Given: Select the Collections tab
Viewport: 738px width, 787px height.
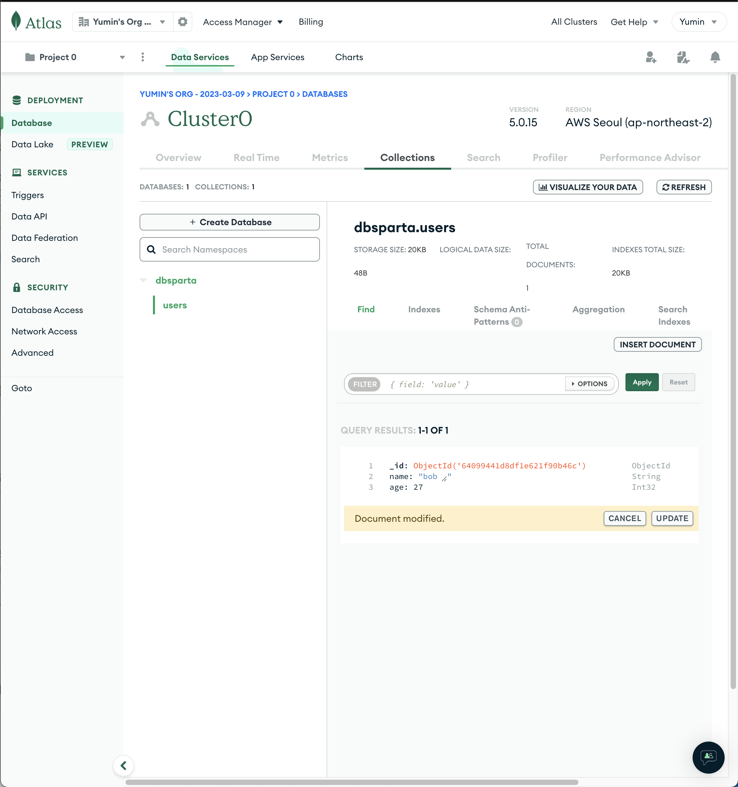Looking at the screenshot, I should [408, 158].
